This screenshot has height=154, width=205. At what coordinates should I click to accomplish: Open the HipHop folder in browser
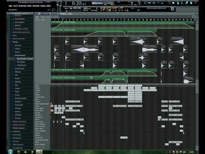coord(18,82)
